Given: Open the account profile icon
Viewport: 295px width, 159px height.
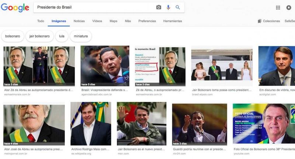Looking at the screenshot, I should coord(289,7).
